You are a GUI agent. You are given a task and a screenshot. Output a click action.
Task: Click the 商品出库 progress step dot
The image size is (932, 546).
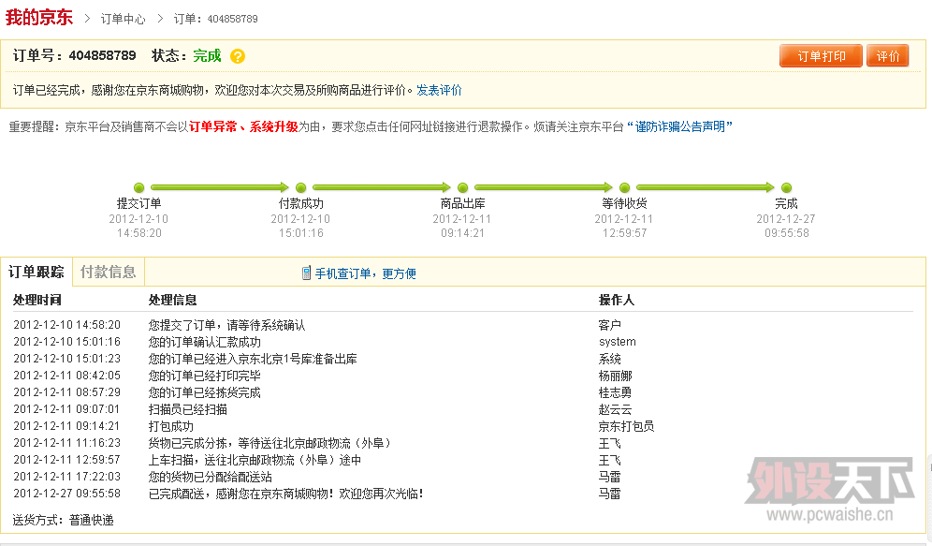coord(463,188)
